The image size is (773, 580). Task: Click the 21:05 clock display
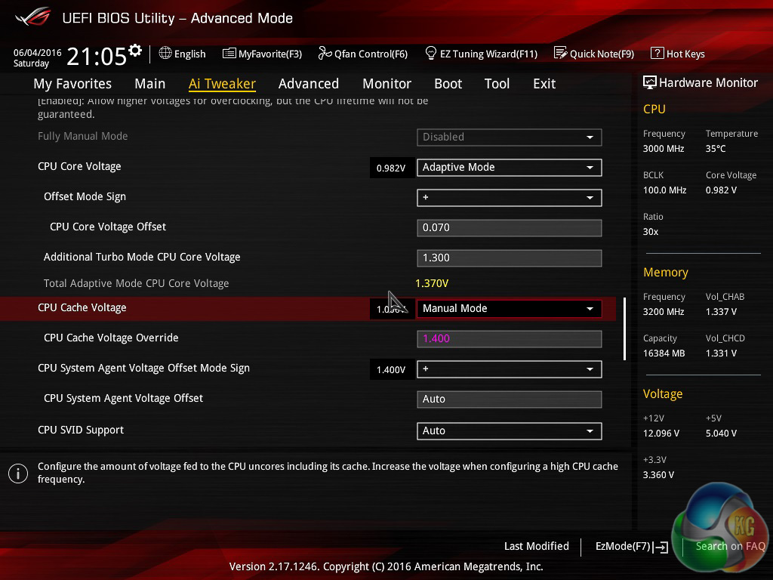click(97, 56)
